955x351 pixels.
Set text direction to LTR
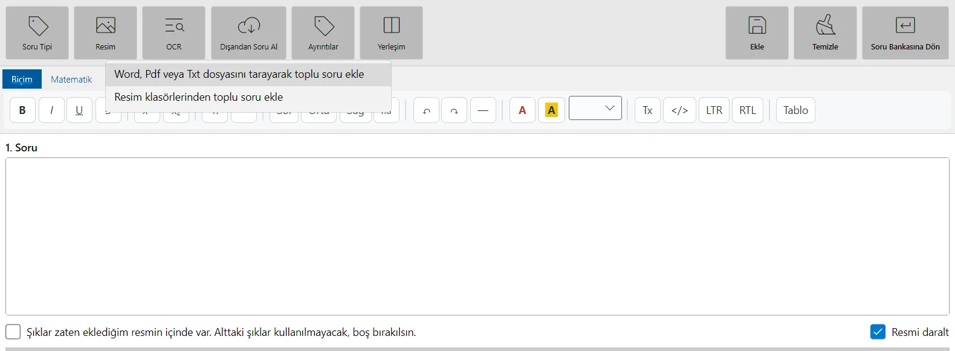[x=714, y=110]
